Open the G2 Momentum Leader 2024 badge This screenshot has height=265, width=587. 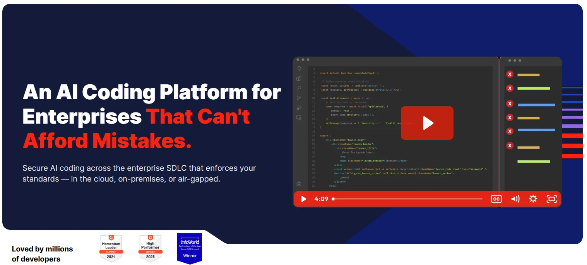click(111, 248)
